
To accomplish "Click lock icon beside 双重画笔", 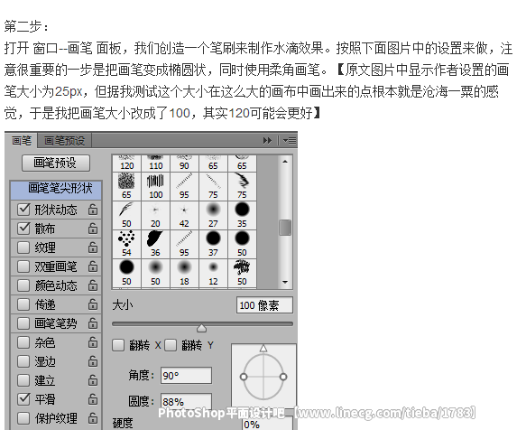I will pos(93,266).
